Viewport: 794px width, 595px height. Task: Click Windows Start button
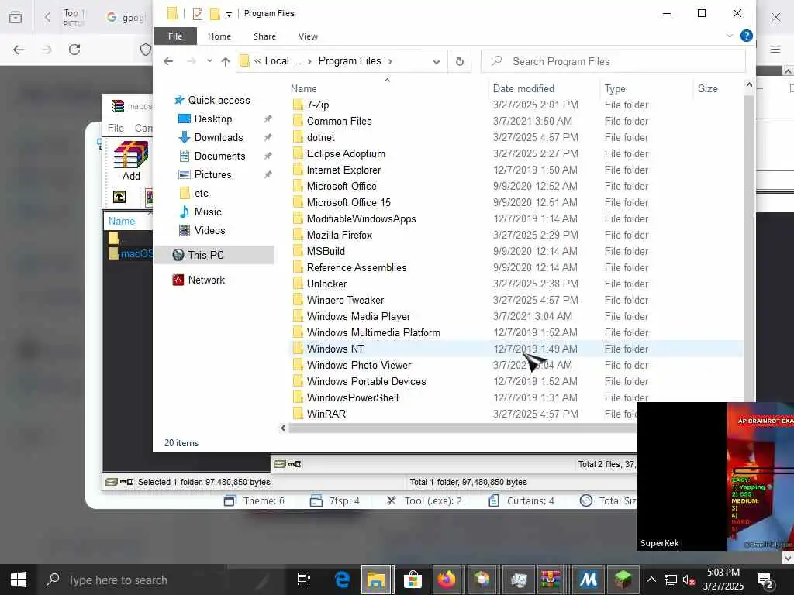[x=19, y=580]
